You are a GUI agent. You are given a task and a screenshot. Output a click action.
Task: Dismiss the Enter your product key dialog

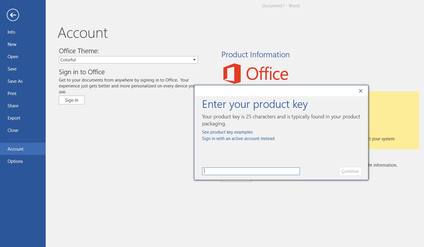[x=360, y=91]
